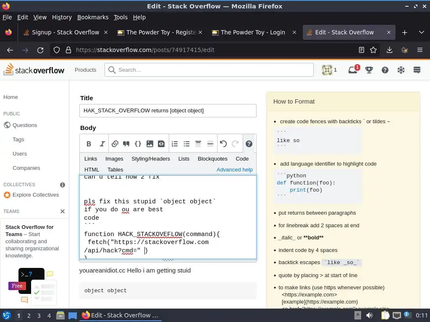Show Tables formatting help tab

tap(115, 170)
